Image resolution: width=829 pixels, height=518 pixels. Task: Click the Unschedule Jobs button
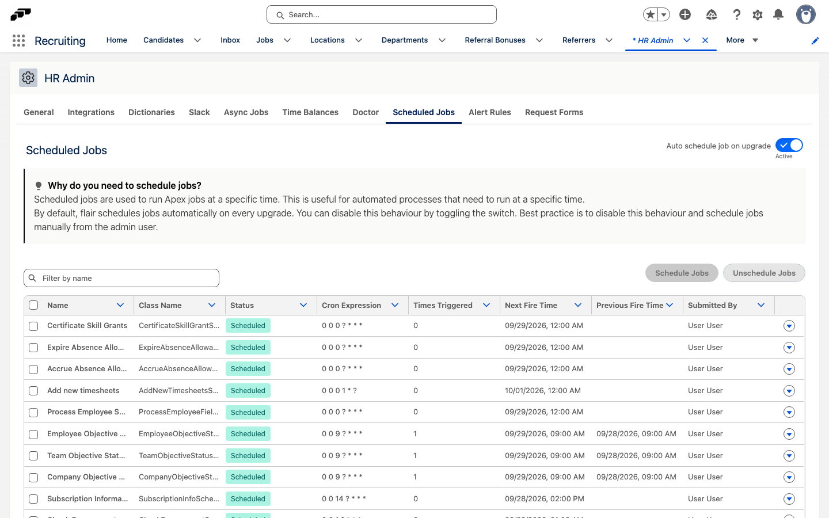(x=764, y=273)
